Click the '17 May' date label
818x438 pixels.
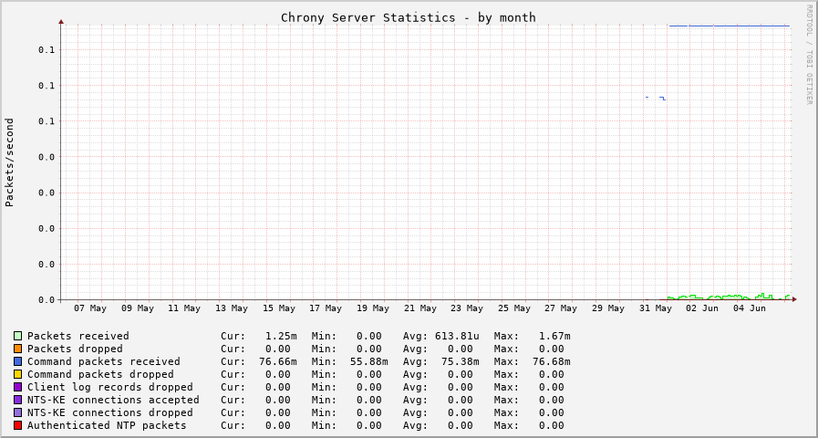[x=326, y=308]
